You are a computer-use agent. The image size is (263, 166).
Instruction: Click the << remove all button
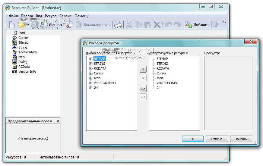143,97
